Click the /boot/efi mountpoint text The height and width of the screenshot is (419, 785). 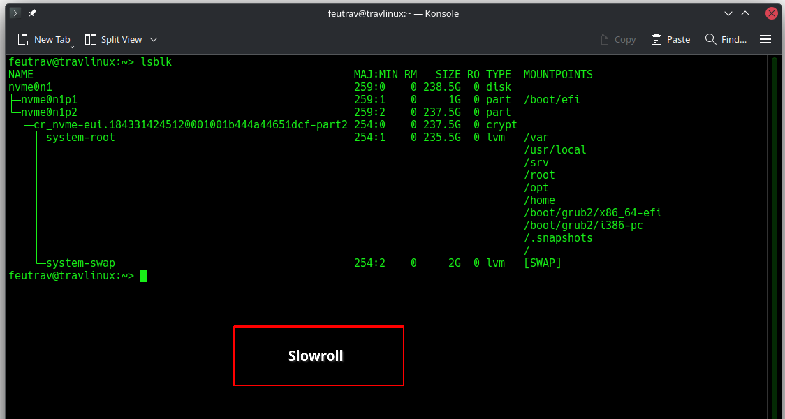point(552,100)
